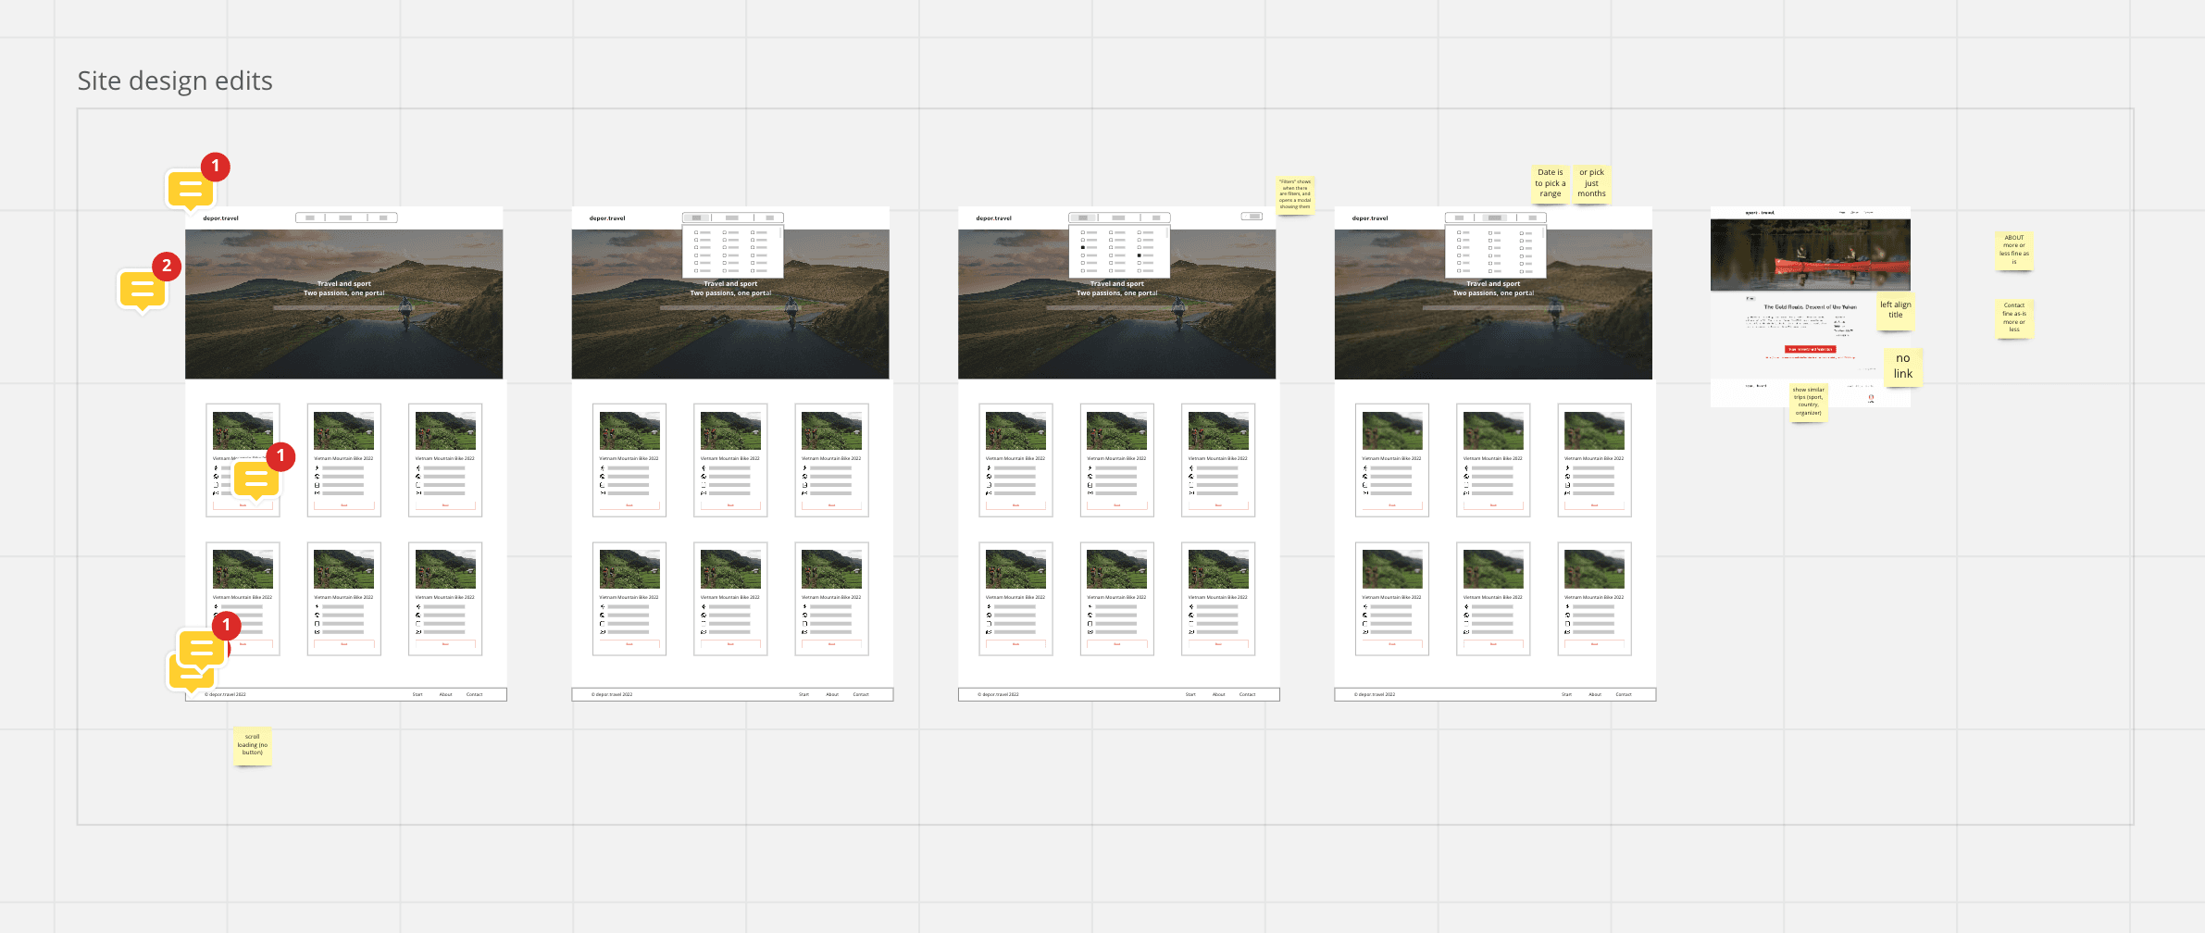Image resolution: width=2205 pixels, height=933 pixels.
Task: Click the 'ABOUT more or less fine' note
Action: [2013, 250]
